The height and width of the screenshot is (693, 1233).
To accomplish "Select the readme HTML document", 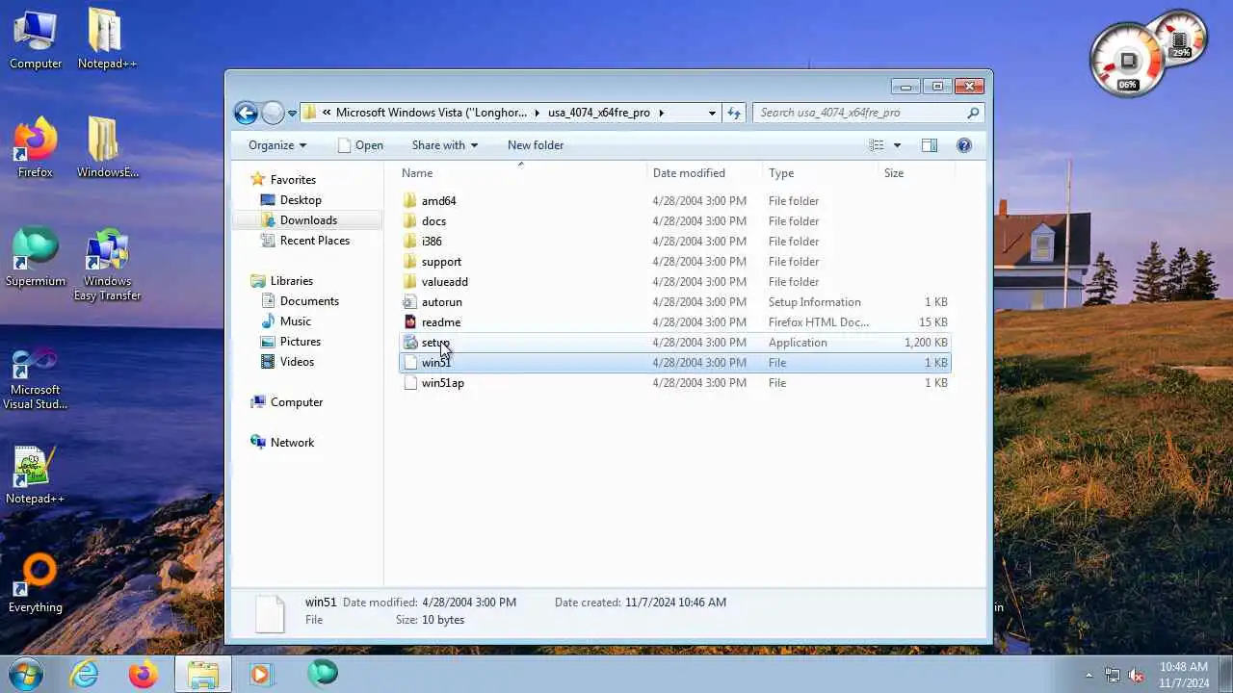I will coord(674,322).
